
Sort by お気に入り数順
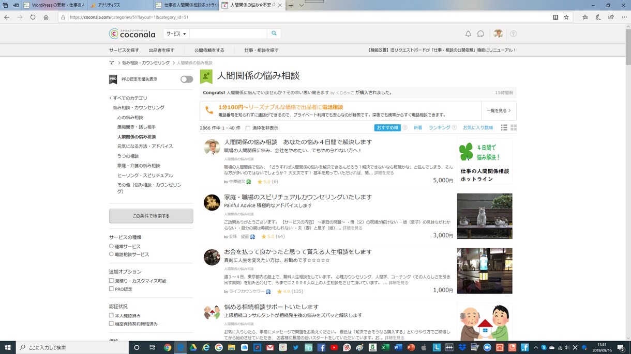(478, 127)
